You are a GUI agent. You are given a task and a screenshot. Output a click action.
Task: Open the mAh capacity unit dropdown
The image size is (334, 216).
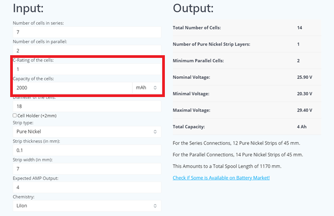[147, 87]
